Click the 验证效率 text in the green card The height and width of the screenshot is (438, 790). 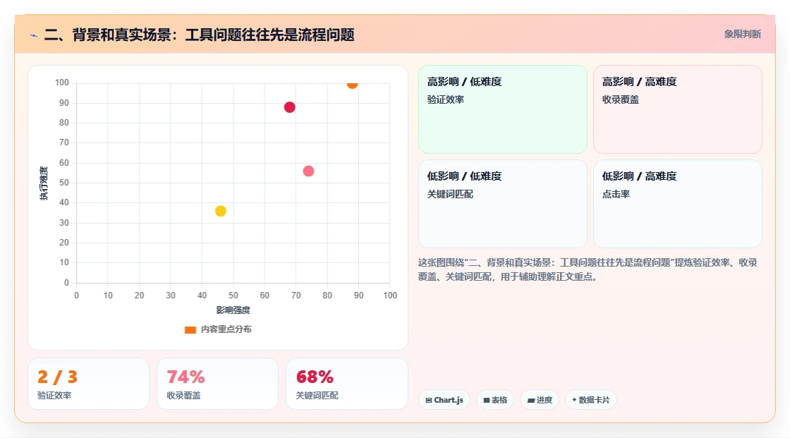click(445, 99)
